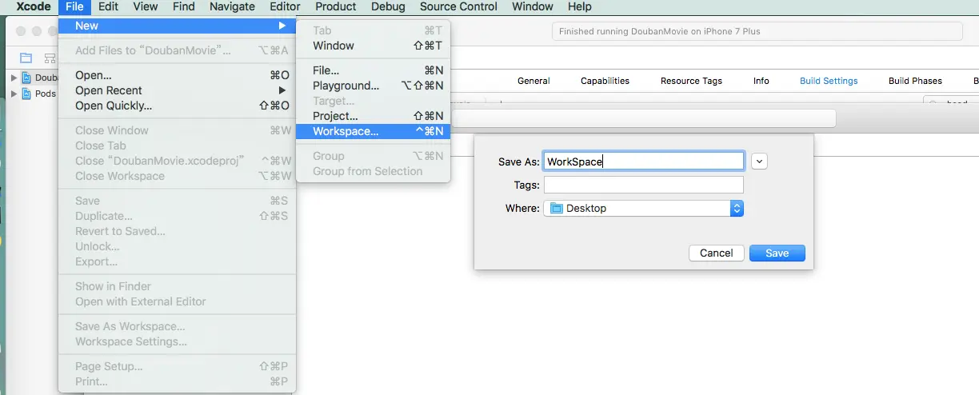Open the Debug menu
979x395 pixels.
[388, 6]
